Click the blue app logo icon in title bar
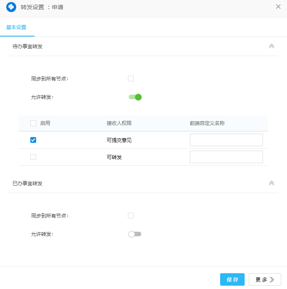 (x=12, y=7)
